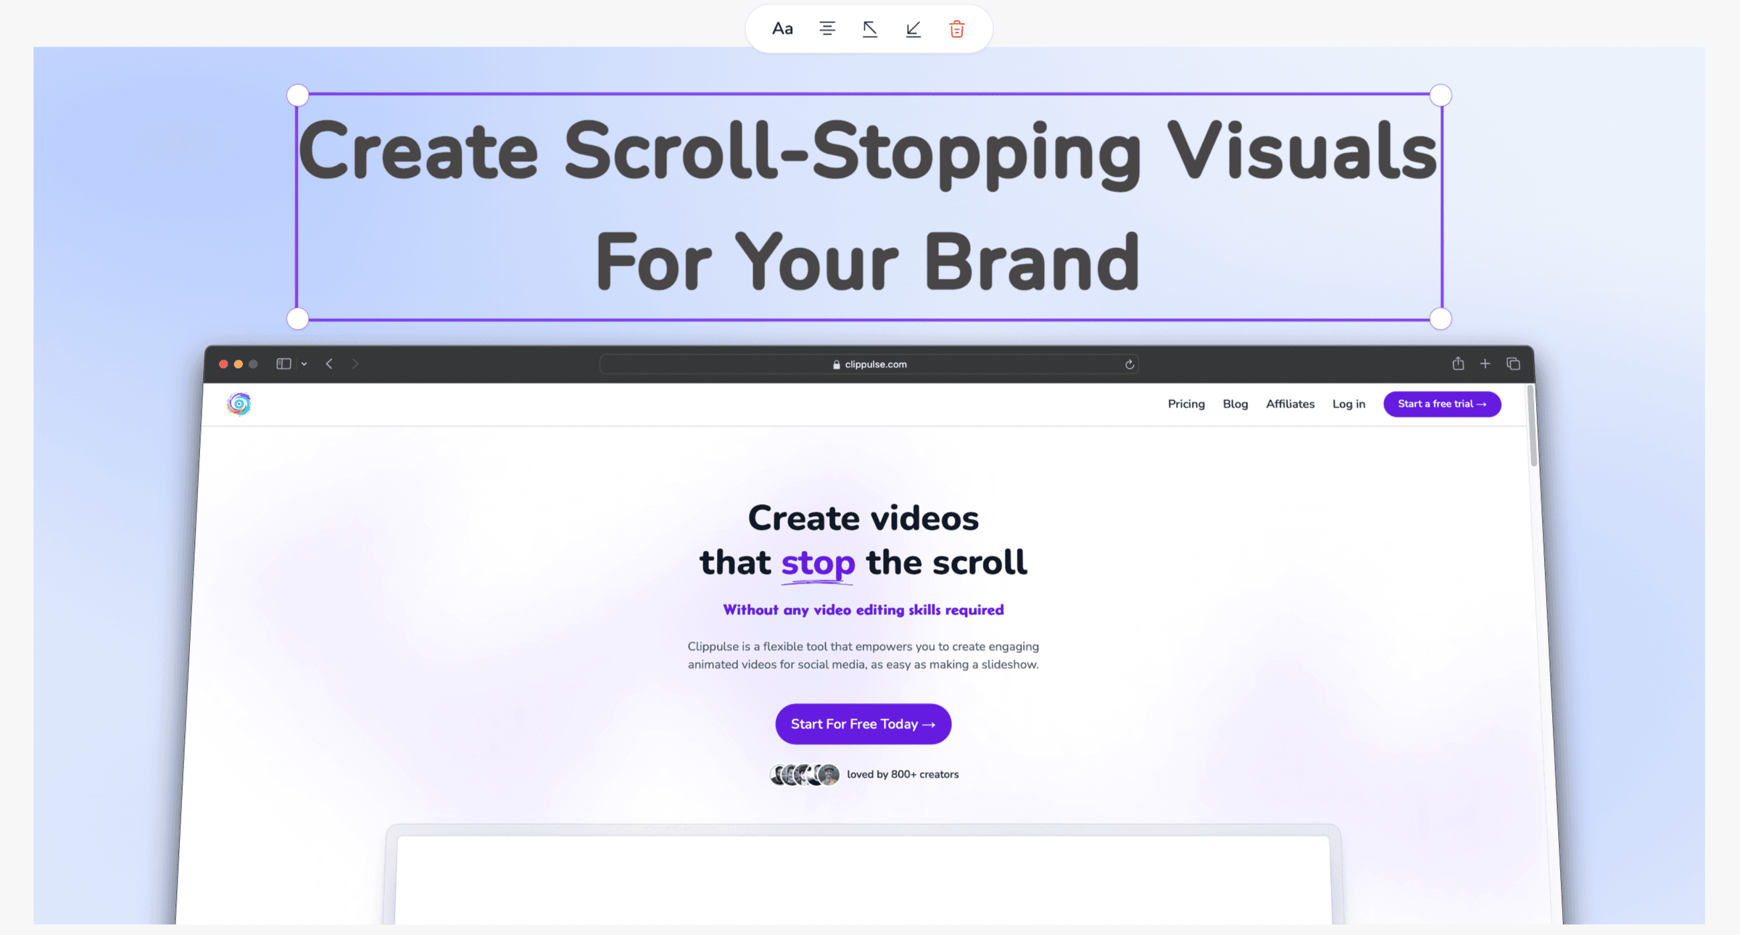This screenshot has width=1740, height=935.
Task: Select the bottom-right resize handle of text box
Action: point(1441,318)
